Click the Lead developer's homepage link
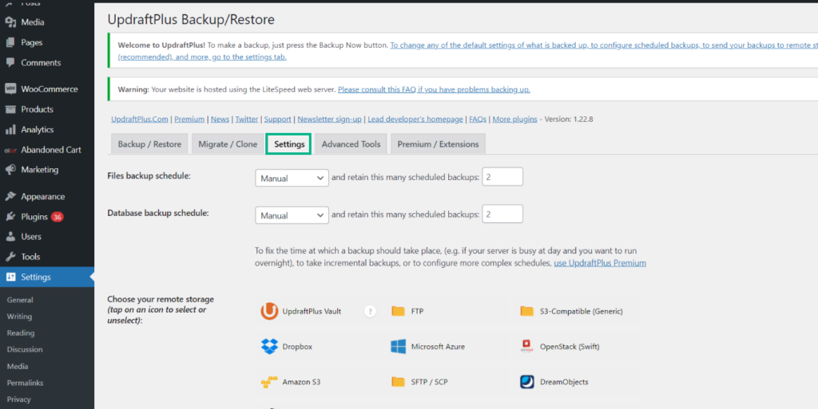 point(415,119)
